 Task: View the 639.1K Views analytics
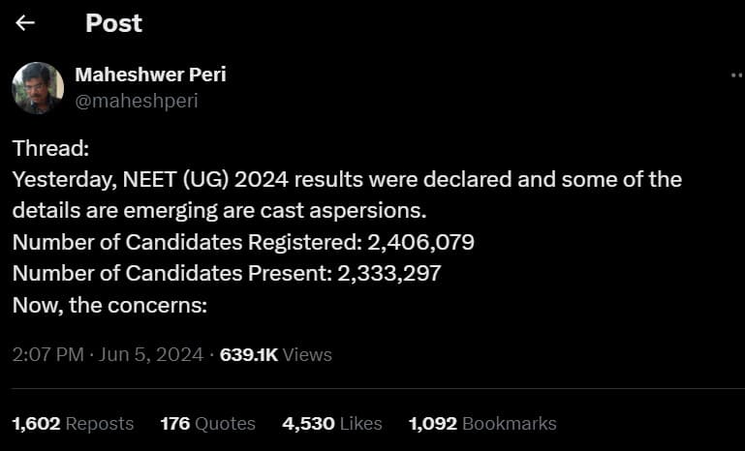pos(275,354)
